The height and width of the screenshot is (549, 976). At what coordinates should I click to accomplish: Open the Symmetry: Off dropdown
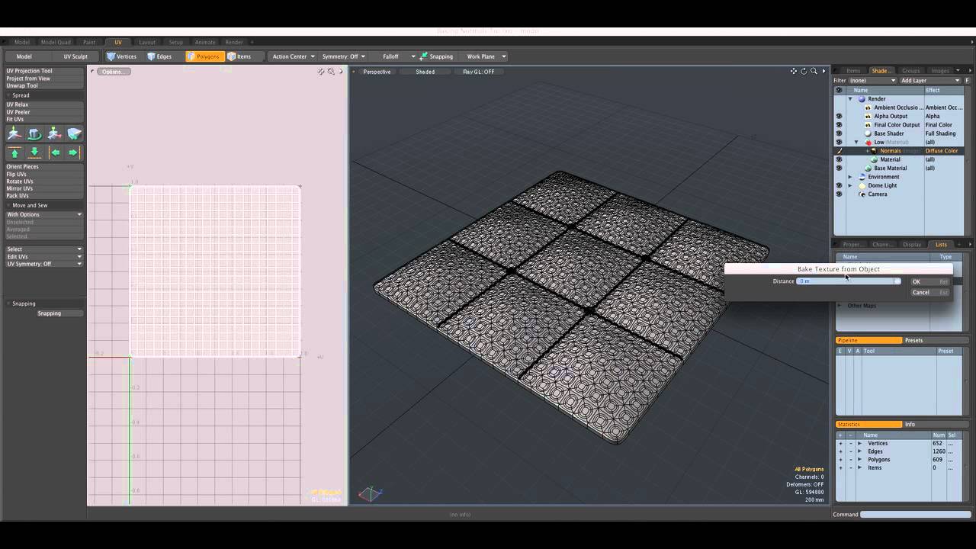(344, 56)
